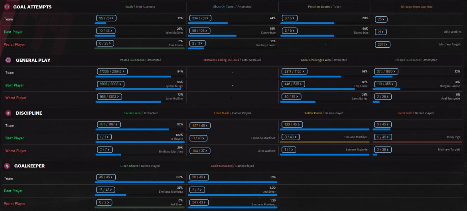
Task: Open Lamare Bogarde's 1 / 1 yellow cards
Action: pyautogui.click(x=289, y=149)
